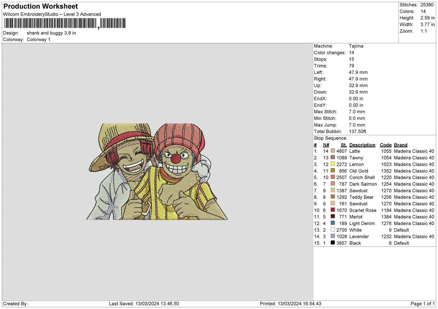
Task: Click the Sawdust entry with 161 stitches
Action: (358, 204)
